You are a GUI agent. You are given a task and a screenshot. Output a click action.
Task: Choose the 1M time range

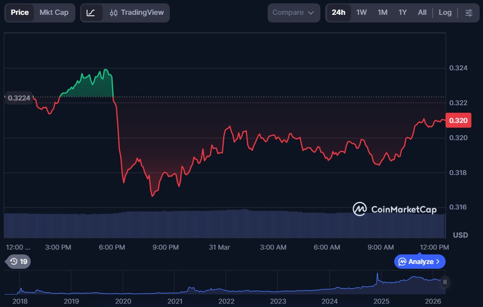point(382,12)
